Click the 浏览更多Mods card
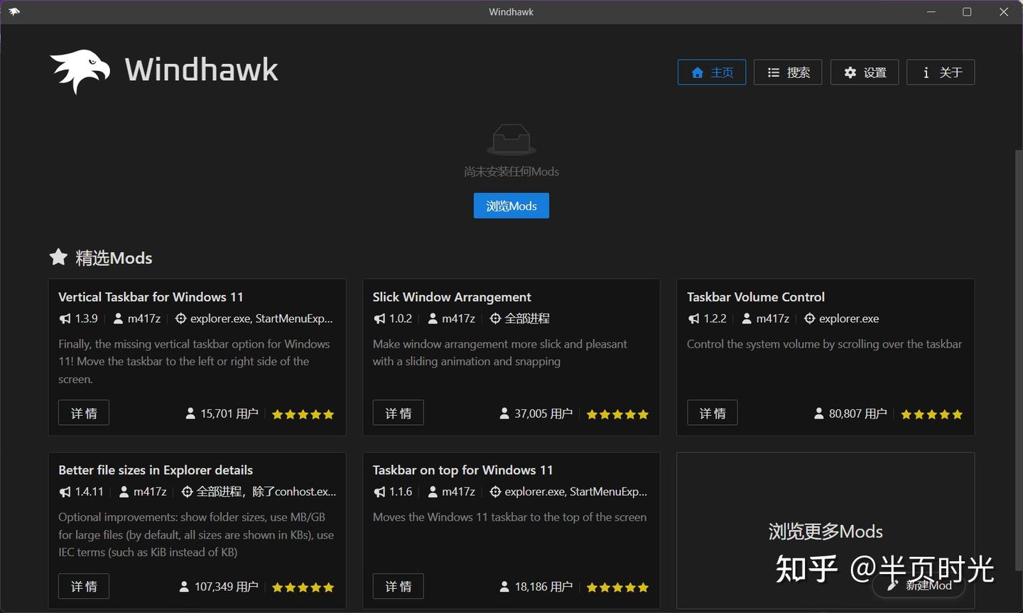Image resolution: width=1023 pixels, height=613 pixels. point(826,531)
